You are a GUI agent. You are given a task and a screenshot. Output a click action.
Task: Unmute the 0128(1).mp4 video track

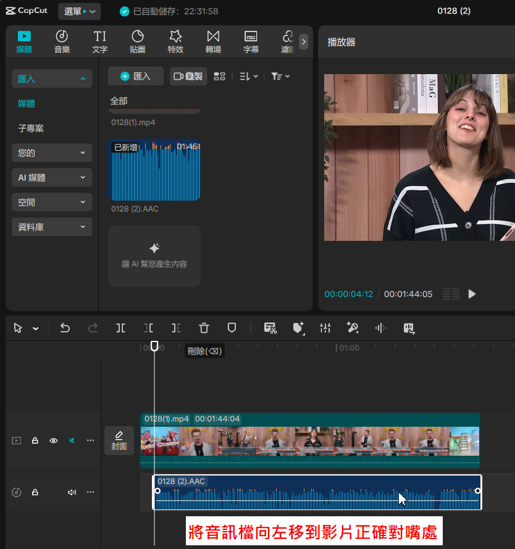pos(72,440)
